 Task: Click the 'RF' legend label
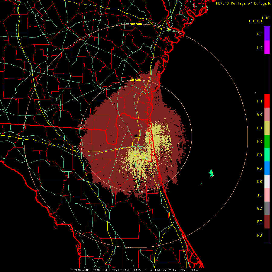point(259,34)
